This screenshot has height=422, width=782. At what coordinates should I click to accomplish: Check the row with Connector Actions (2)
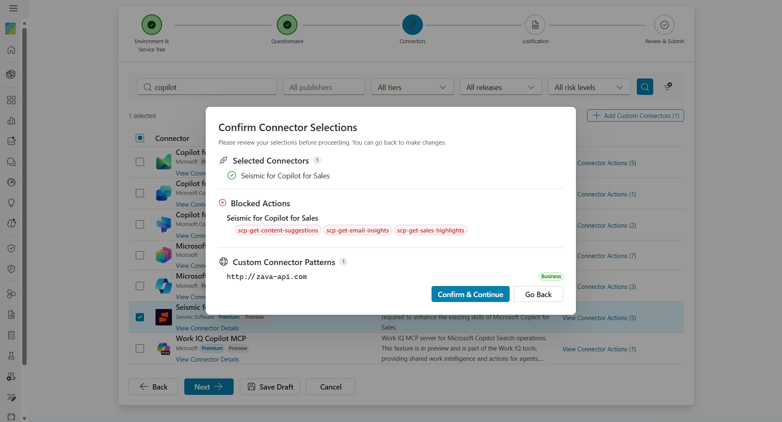tap(140, 224)
